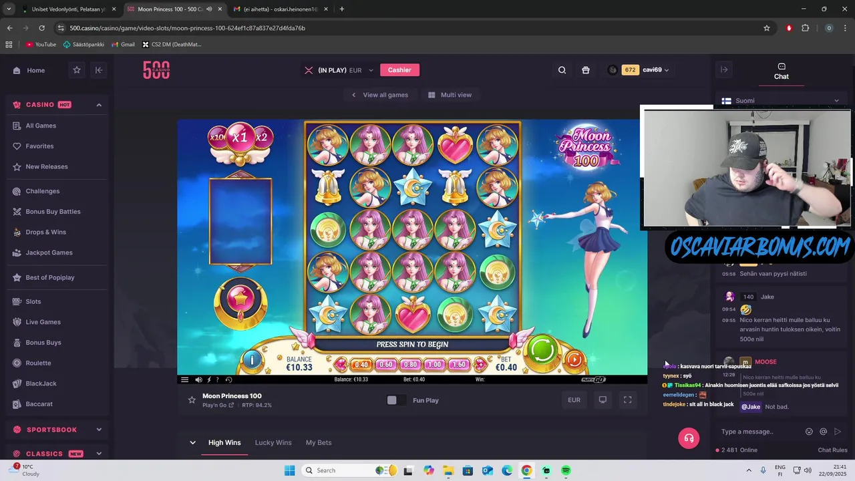855x481 pixels.
Task: Send the chat message arrow
Action: (838, 432)
